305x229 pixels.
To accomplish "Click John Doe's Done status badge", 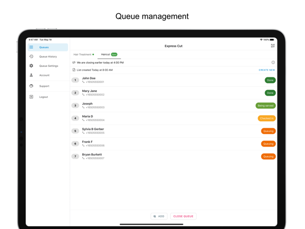I will point(270,80).
